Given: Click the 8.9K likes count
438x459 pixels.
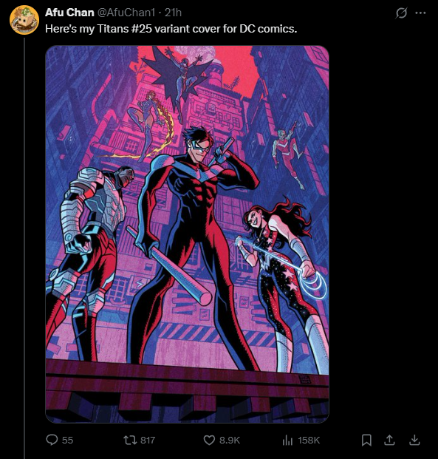Looking at the screenshot, I should (x=230, y=440).
